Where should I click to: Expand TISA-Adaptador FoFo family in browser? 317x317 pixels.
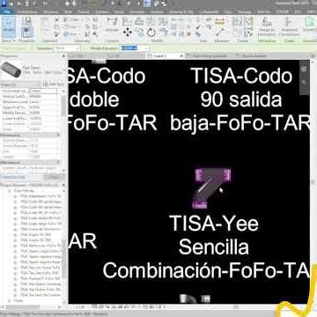pos(15,195)
